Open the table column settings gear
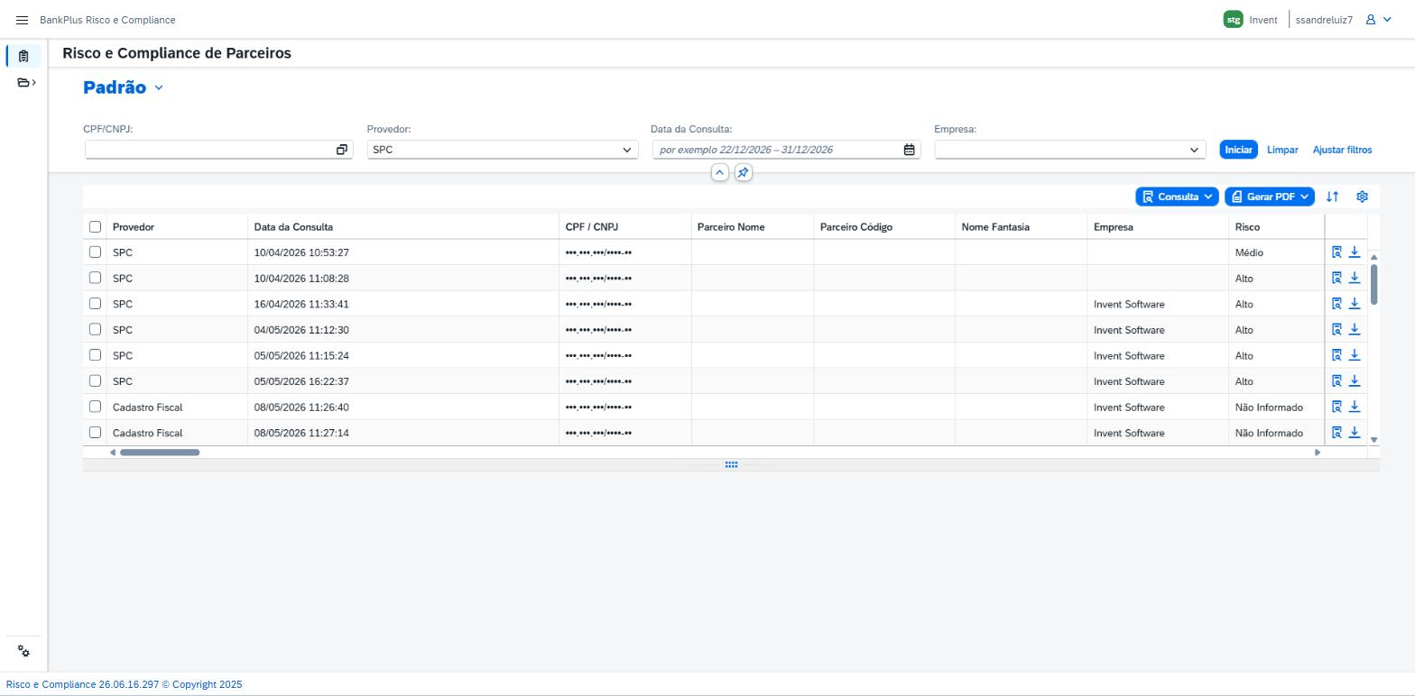 tap(1362, 197)
